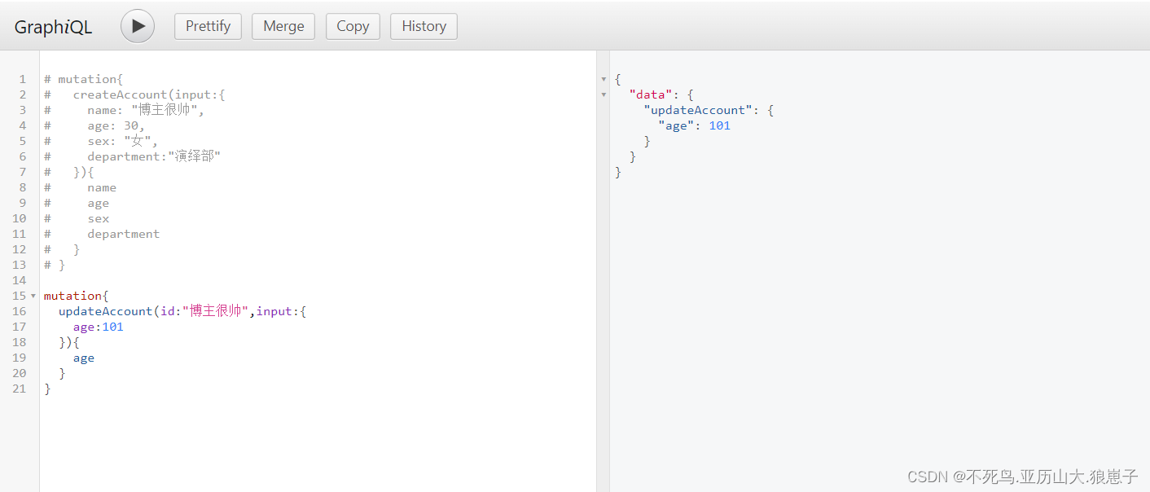Click age:101 on line 17 of the editor
This screenshot has height=492, width=1150.
(97, 327)
